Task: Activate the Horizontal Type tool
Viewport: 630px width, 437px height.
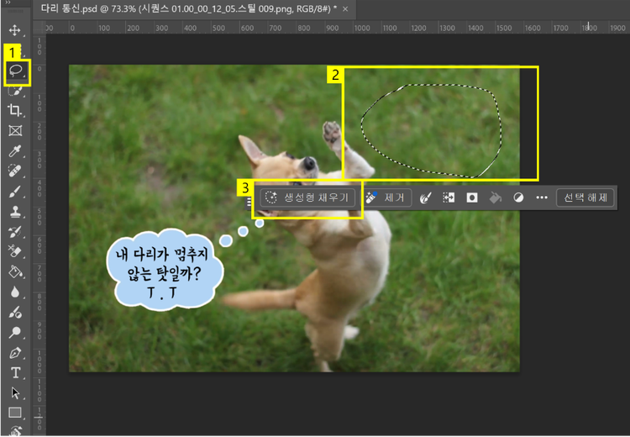Action: (15, 372)
